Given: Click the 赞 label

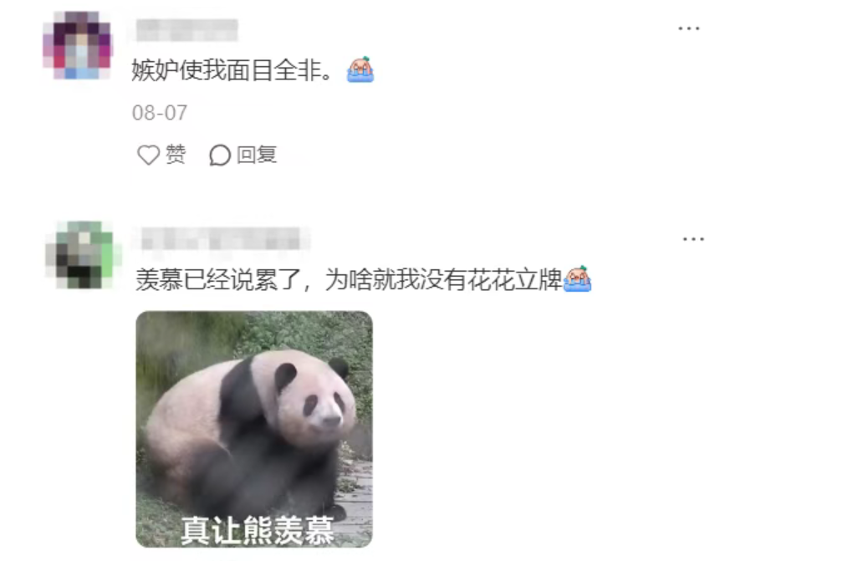Looking at the screenshot, I should (176, 155).
